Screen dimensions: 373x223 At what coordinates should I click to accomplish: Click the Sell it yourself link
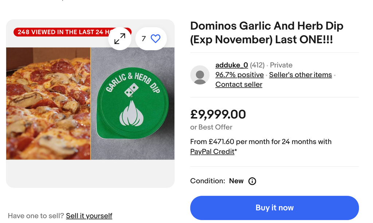pos(89,216)
